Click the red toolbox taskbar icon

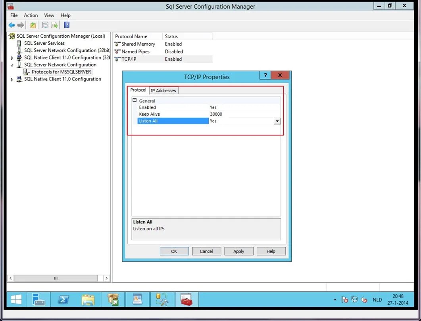pos(186,299)
